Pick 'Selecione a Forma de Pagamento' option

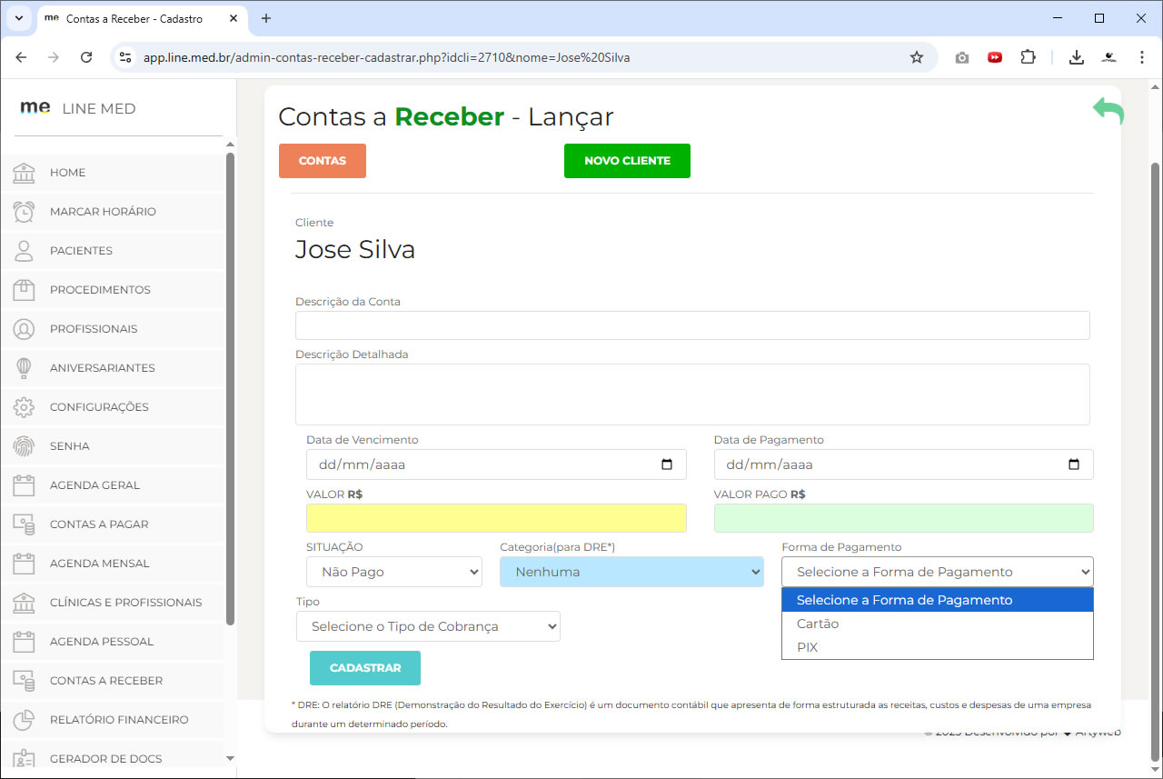(x=938, y=600)
